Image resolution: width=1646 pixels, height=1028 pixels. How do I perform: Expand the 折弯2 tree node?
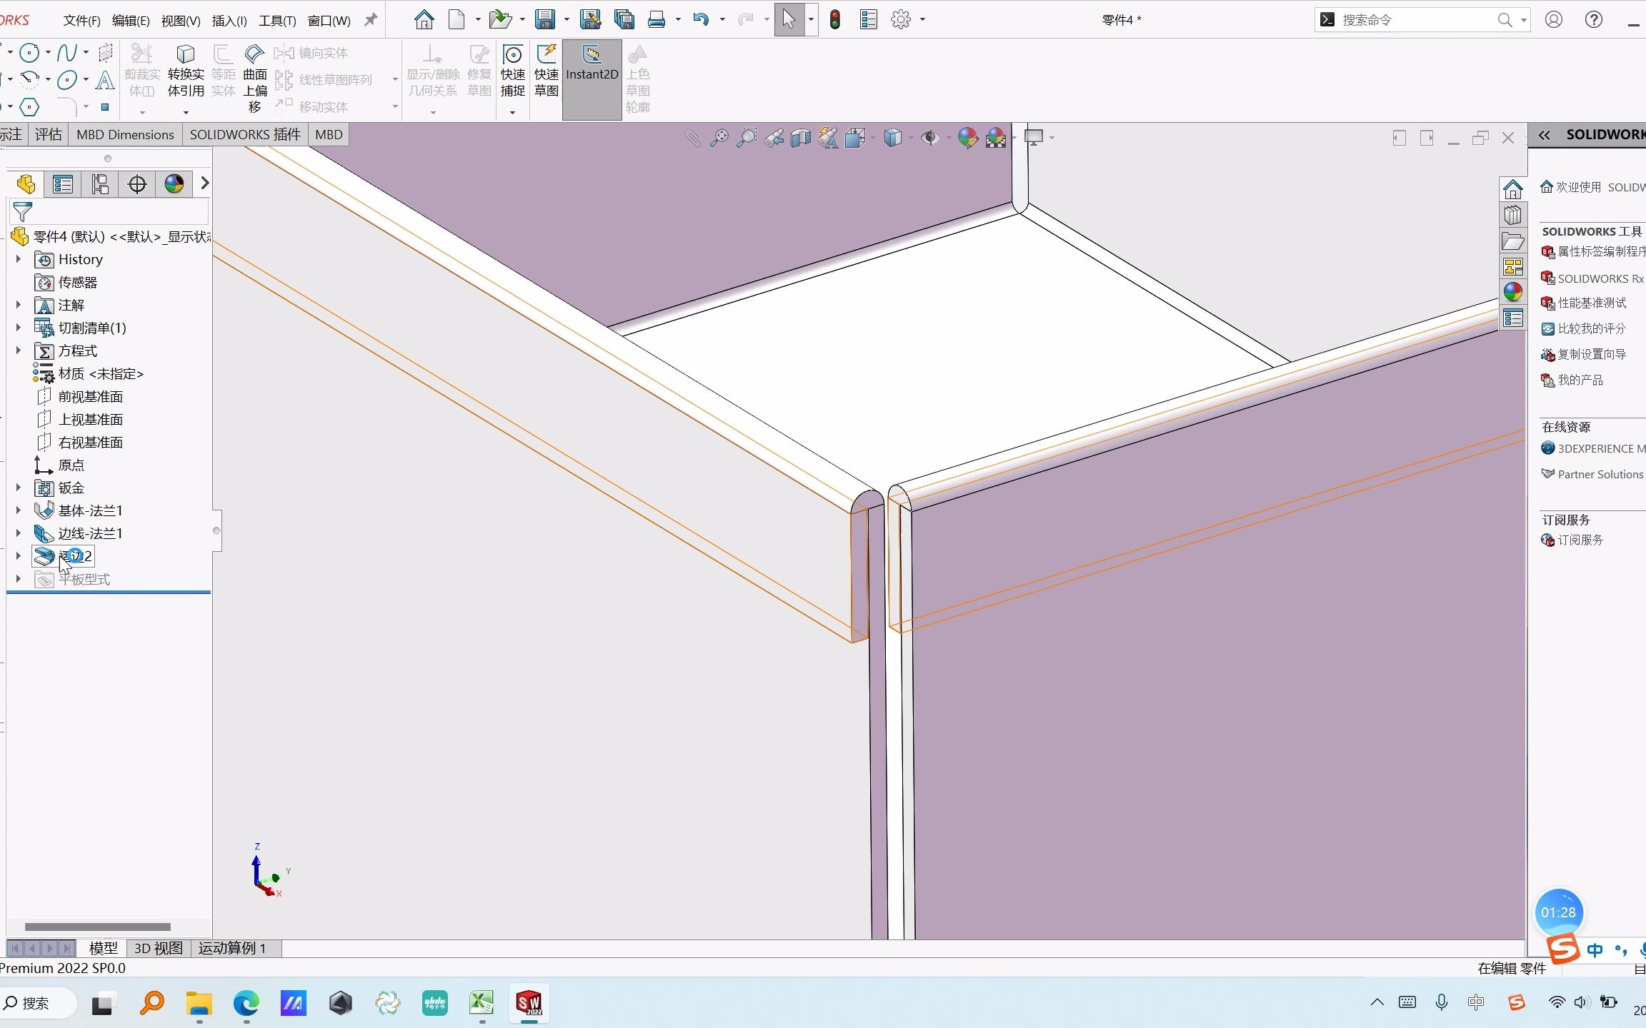(16, 555)
